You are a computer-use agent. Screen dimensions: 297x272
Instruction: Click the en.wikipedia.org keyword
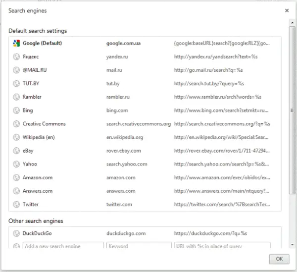(125, 137)
